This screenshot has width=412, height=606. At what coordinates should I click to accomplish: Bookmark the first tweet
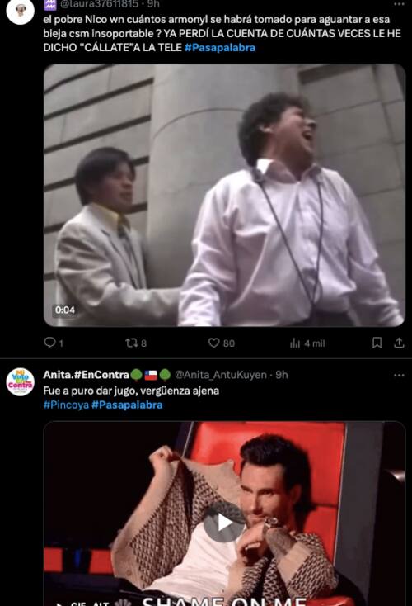(377, 343)
